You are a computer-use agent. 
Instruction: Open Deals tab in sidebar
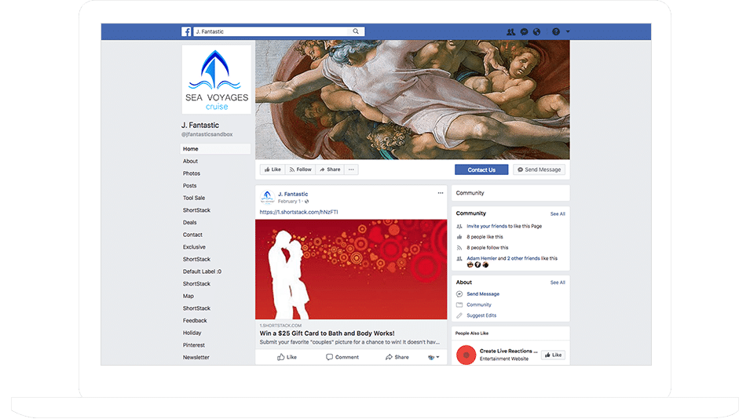point(189,223)
